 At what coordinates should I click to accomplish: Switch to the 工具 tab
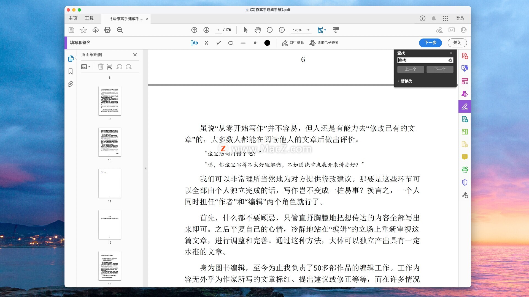89,18
